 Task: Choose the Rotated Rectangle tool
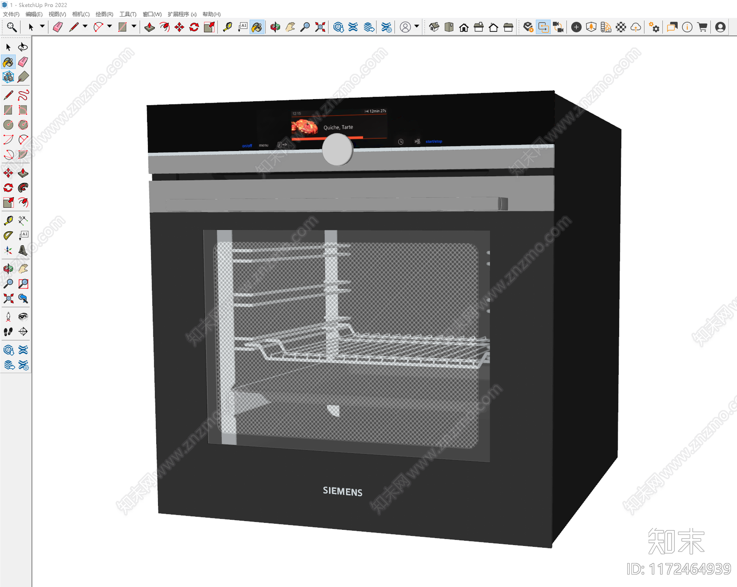tap(23, 110)
